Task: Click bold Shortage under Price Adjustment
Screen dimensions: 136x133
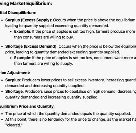Action: pos(15,92)
